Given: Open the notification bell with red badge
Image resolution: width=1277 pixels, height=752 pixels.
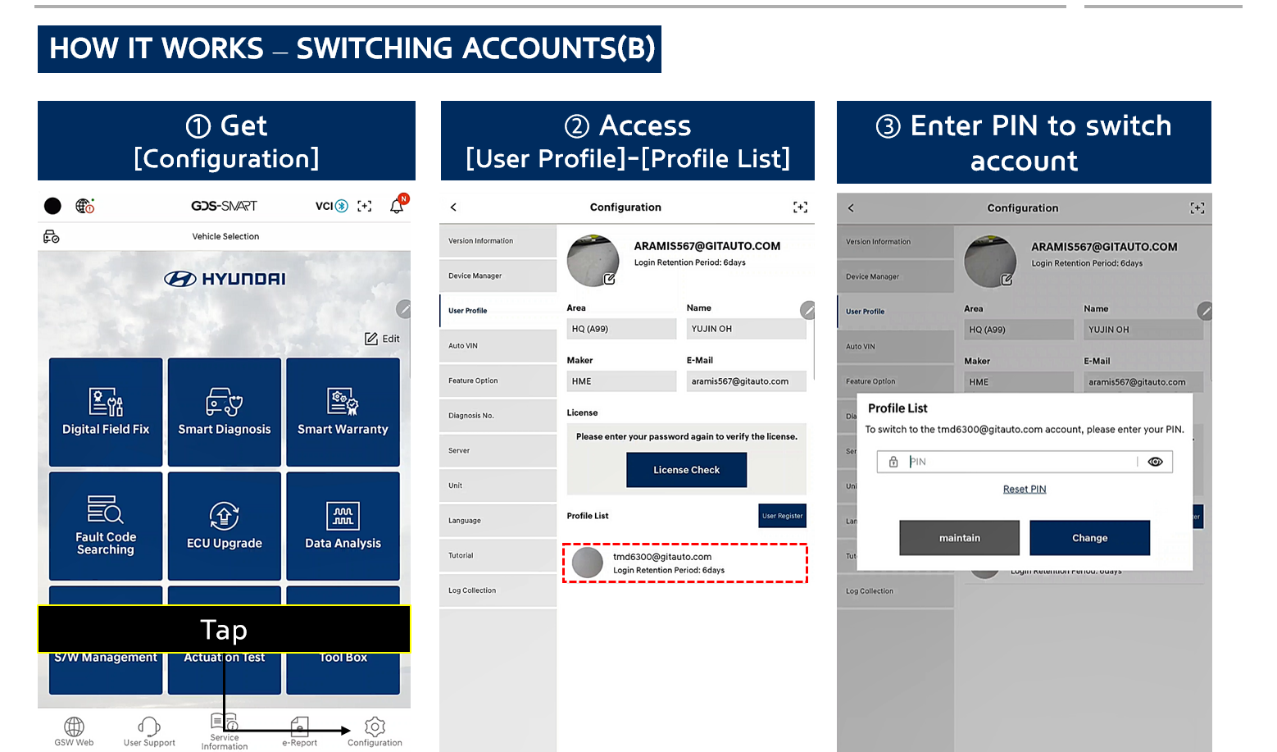Looking at the screenshot, I should (x=398, y=204).
